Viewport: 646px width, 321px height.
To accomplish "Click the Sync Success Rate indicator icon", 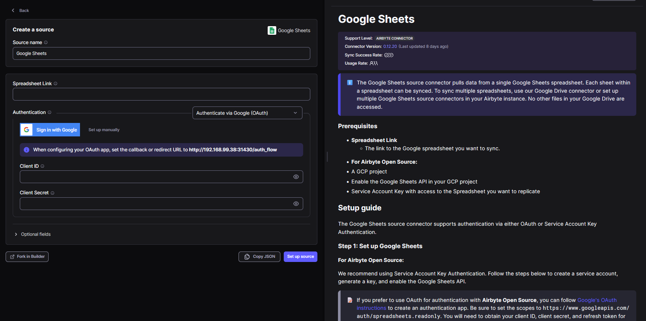I will pyautogui.click(x=389, y=55).
